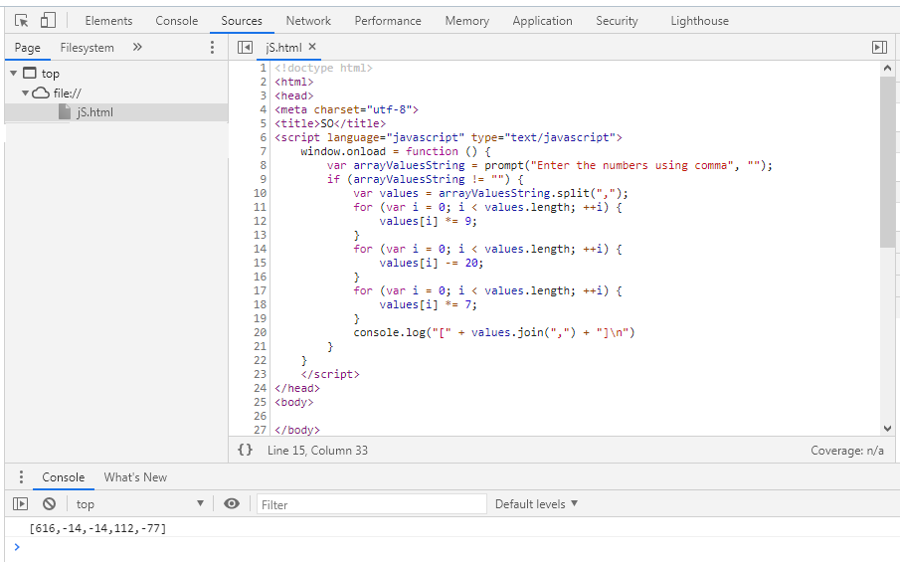
Task: Toggle the device toolbar icon
Action: 47,20
